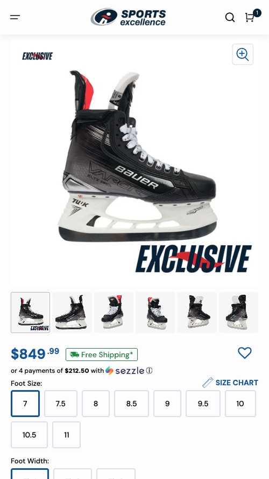
Task: Pick foot size 11
Action: point(67,435)
